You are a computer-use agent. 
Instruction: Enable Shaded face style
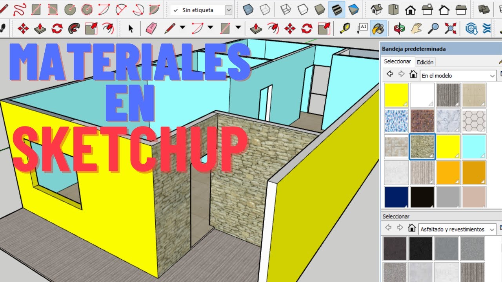(x=320, y=9)
